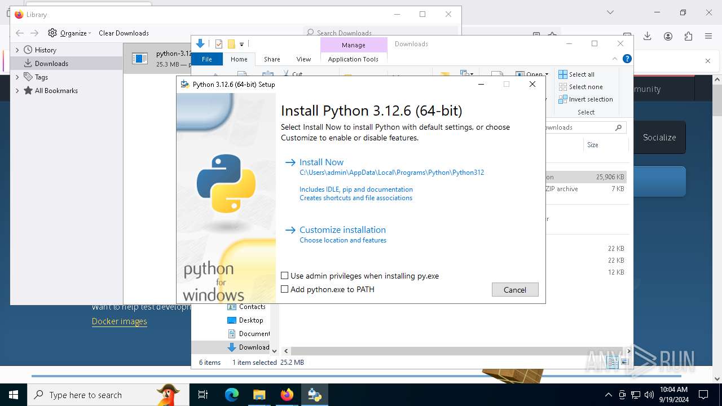
Task: Open quick access toolbar customize dropdown
Action: coord(241,44)
